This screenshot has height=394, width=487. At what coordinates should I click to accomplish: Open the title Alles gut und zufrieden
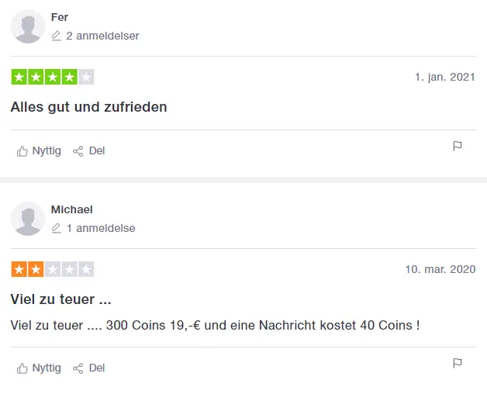[89, 107]
